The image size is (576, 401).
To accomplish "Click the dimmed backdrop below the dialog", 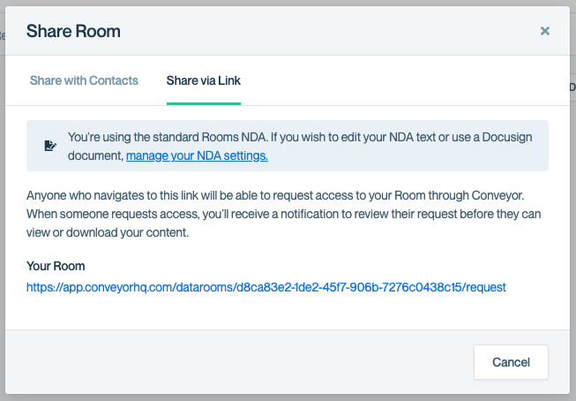I will click(x=288, y=397).
